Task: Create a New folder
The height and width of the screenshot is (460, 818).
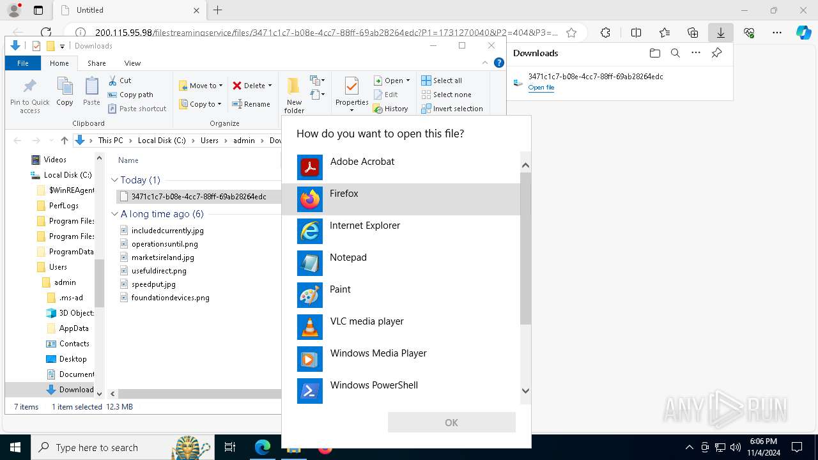Action: coord(294,95)
